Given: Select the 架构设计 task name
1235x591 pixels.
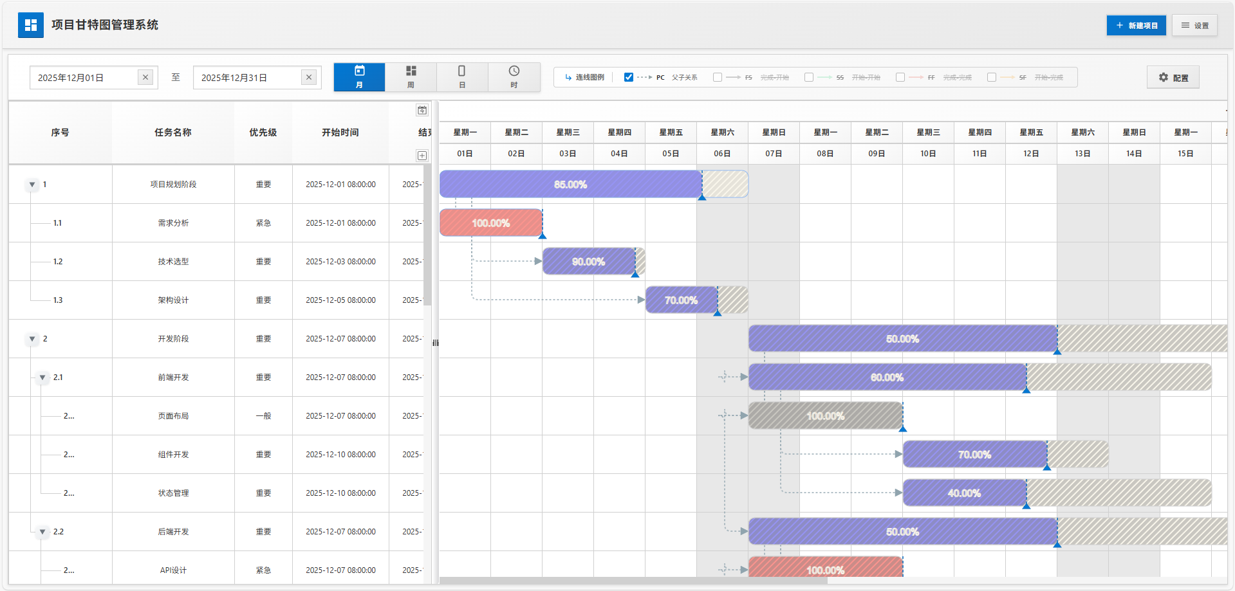Looking at the screenshot, I should pos(173,300).
